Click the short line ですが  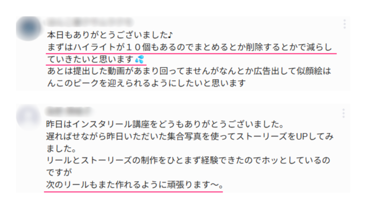tap(59, 173)
